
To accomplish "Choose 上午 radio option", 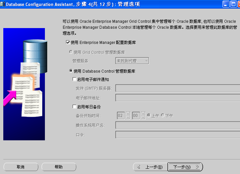I will click(x=149, y=115).
